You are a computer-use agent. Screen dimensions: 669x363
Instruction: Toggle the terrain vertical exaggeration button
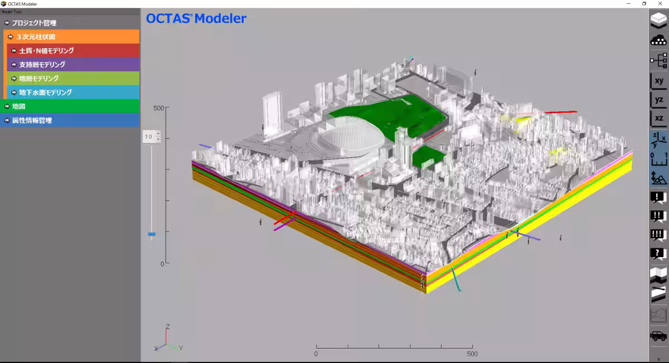click(x=658, y=178)
